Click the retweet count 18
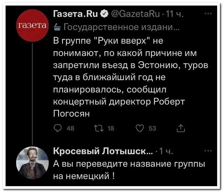 pos(110,128)
